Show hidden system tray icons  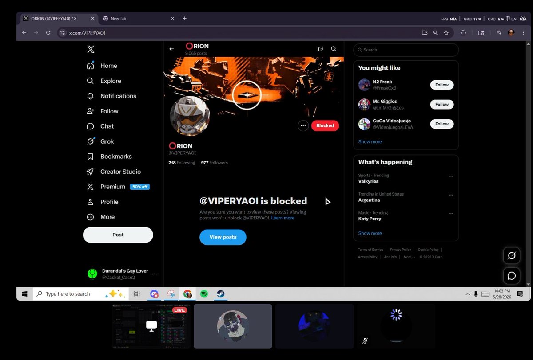click(468, 294)
